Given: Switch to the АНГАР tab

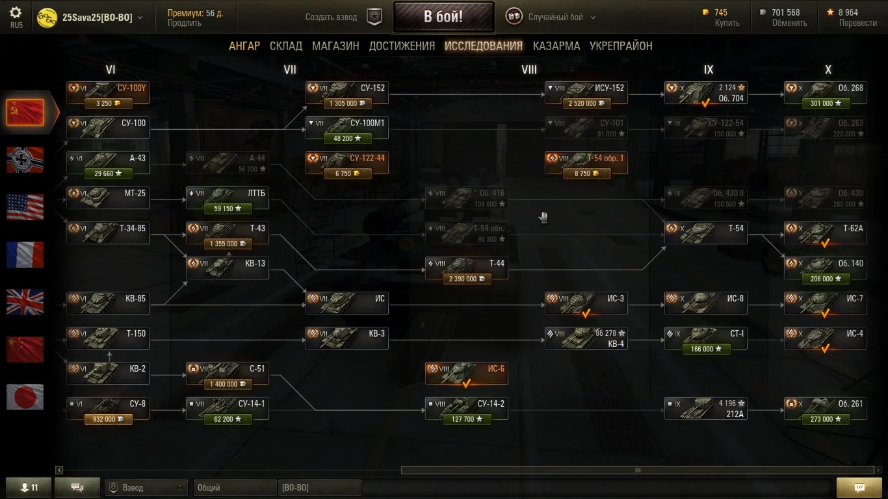Looking at the screenshot, I should pyautogui.click(x=244, y=46).
